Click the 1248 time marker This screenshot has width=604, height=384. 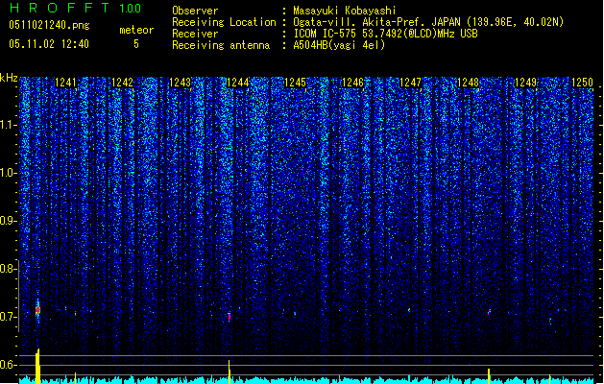click(468, 83)
